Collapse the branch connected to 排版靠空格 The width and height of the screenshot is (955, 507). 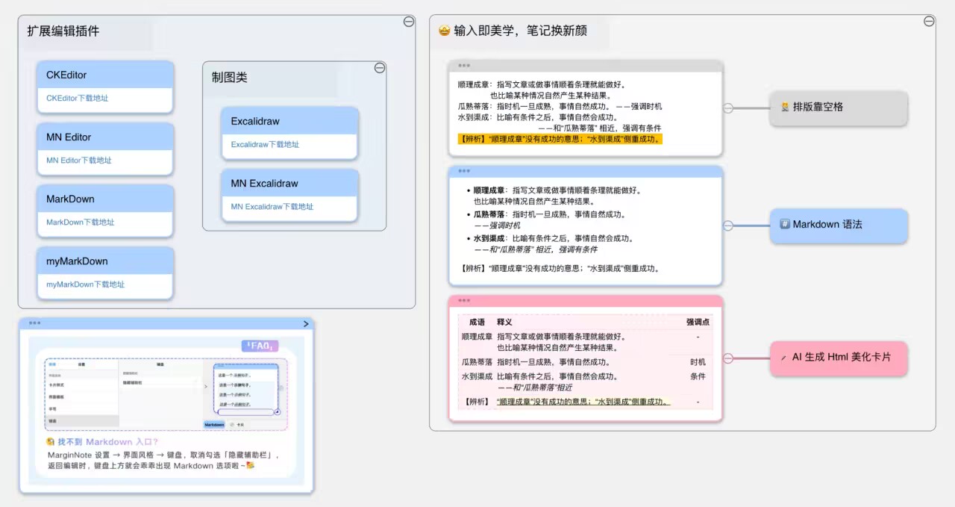(x=728, y=108)
